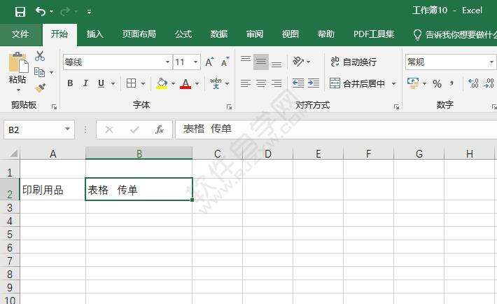Cancel formula entry with X
The height and width of the screenshot is (304, 497).
(109, 130)
